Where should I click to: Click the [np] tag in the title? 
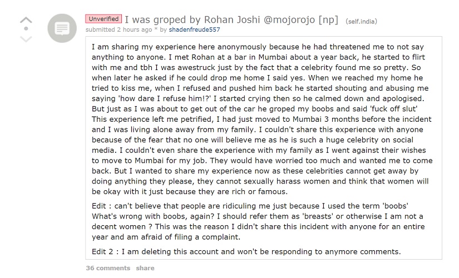click(x=328, y=20)
